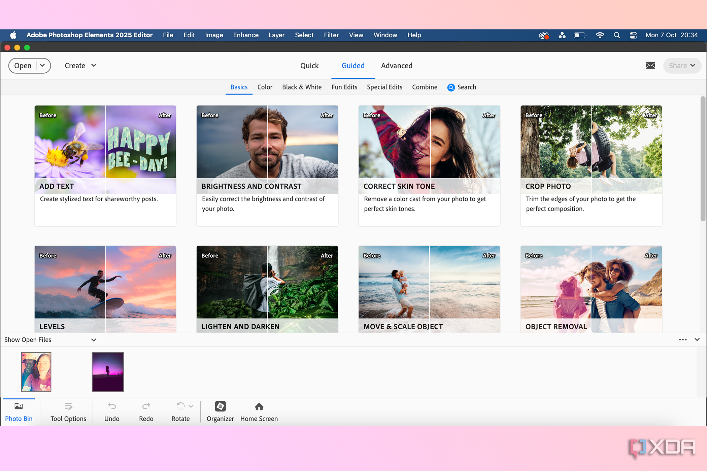
Task: Select the purple sunset silhouette thumbnail
Action: (108, 372)
